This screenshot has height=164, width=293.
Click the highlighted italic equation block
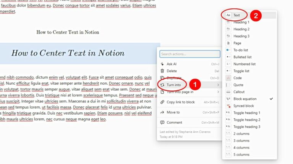(x=80, y=54)
